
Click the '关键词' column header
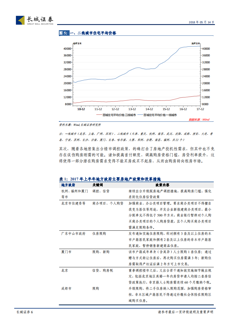click(97, 185)
